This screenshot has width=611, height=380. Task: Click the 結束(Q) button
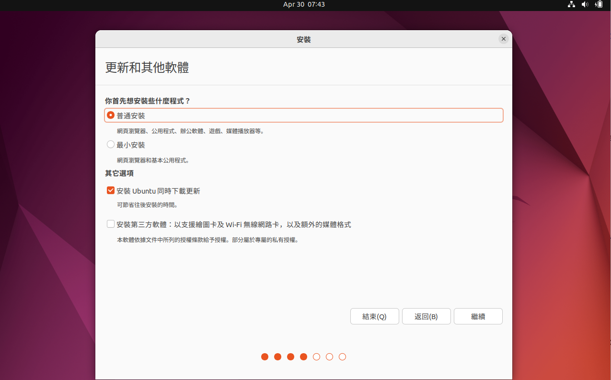point(374,316)
